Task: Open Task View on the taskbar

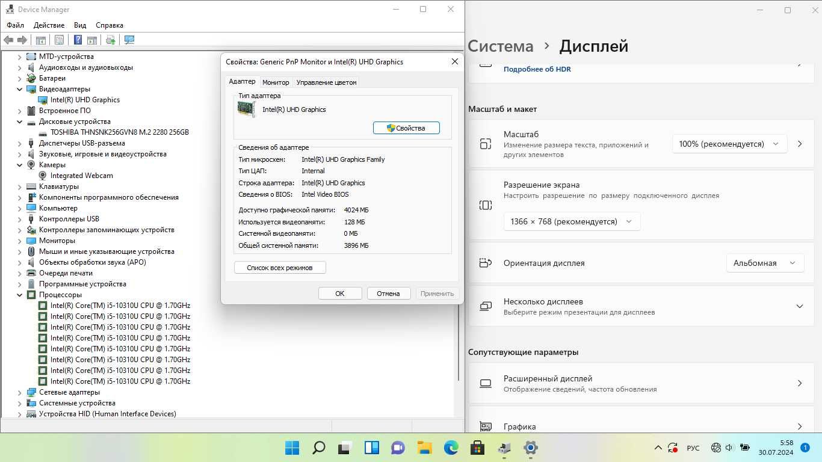Action: click(345, 448)
